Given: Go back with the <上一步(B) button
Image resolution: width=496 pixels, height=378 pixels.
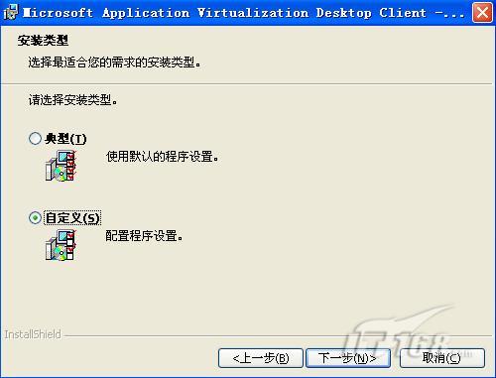Looking at the screenshot, I should point(261,358).
